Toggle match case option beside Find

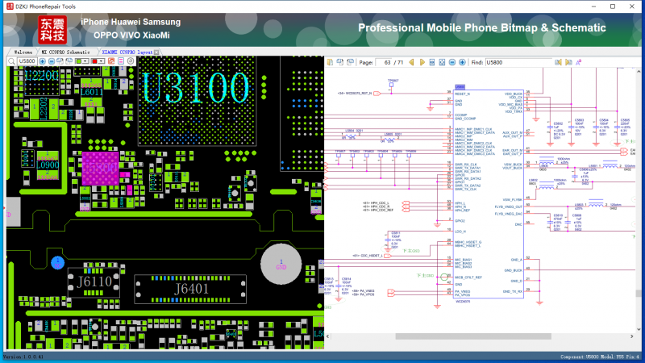point(578,62)
